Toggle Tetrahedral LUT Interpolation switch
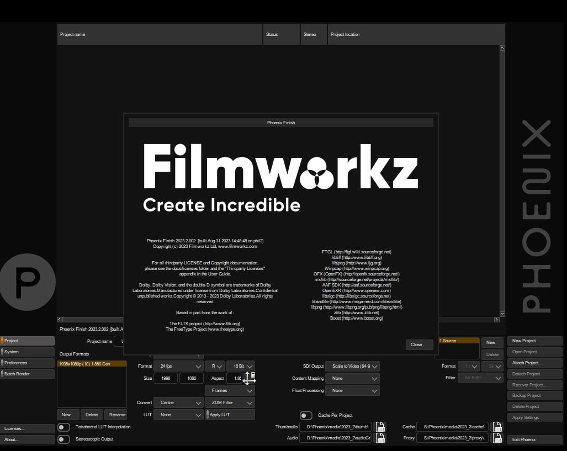Image resolution: width=567 pixels, height=451 pixels. tap(63, 427)
